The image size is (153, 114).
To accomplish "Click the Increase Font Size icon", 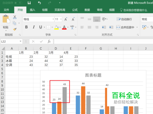I will [x=66, y=19].
